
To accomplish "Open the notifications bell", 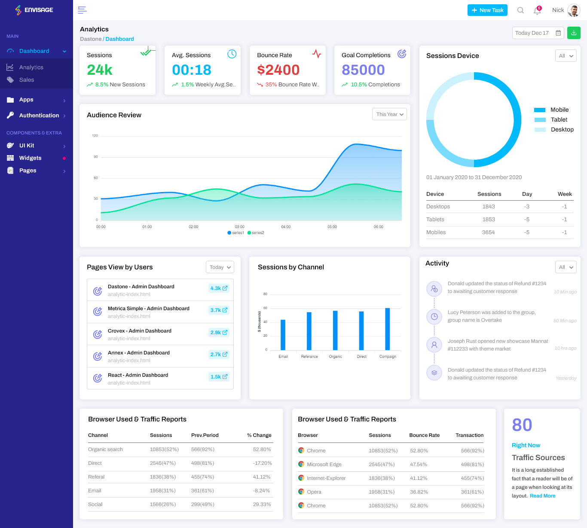I will pos(537,11).
